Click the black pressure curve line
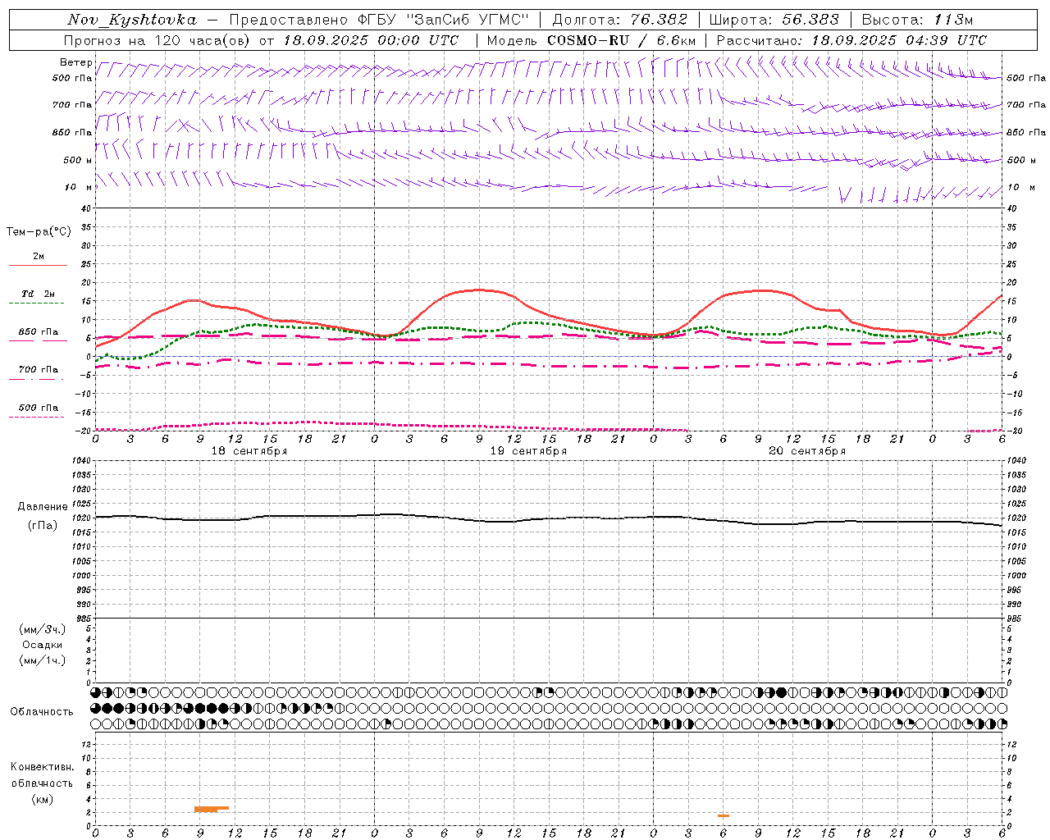 (548, 518)
